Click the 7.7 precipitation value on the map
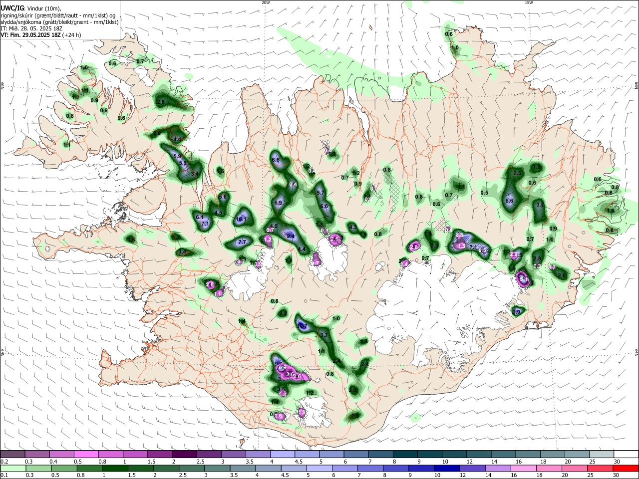Screen dimensions: 639x479 (x=243, y=242)
